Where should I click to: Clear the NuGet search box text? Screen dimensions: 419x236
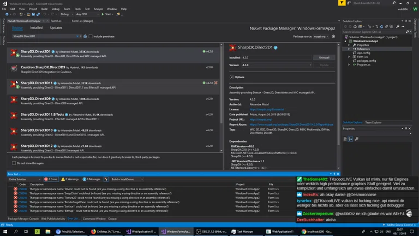click(77, 37)
